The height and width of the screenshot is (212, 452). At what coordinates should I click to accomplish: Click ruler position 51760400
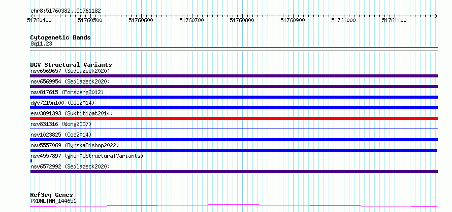tap(39, 20)
